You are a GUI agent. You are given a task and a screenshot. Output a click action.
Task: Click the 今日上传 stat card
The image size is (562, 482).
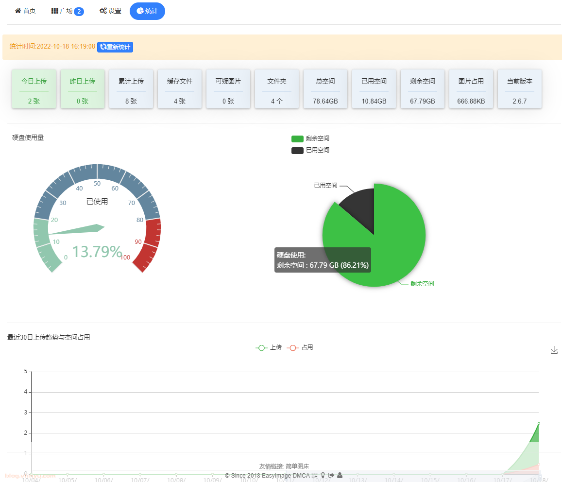(x=34, y=89)
